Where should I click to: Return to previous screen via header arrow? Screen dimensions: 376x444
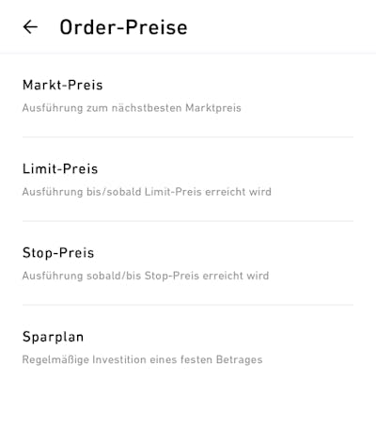[x=30, y=27]
